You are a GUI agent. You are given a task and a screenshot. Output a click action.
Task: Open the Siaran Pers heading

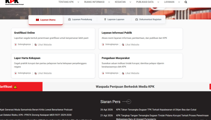tap(110, 102)
